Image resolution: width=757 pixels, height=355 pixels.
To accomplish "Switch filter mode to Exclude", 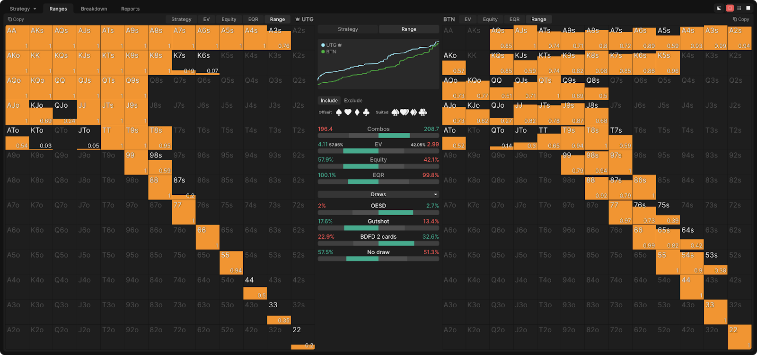I will pyautogui.click(x=353, y=101).
